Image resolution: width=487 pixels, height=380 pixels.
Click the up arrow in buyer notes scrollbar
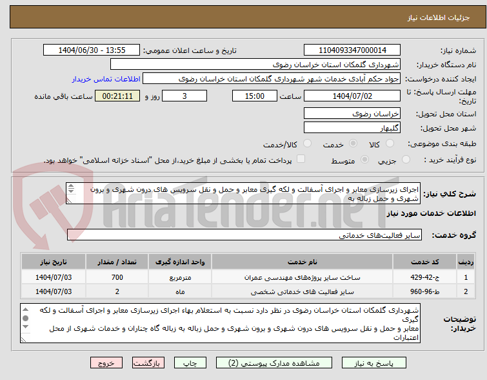pos(25,310)
